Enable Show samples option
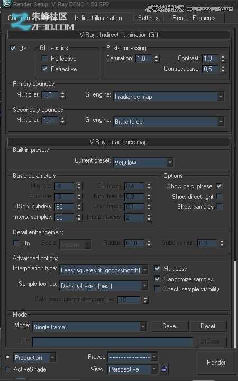Viewport: 238px width, 381px height. (x=219, y=206)
